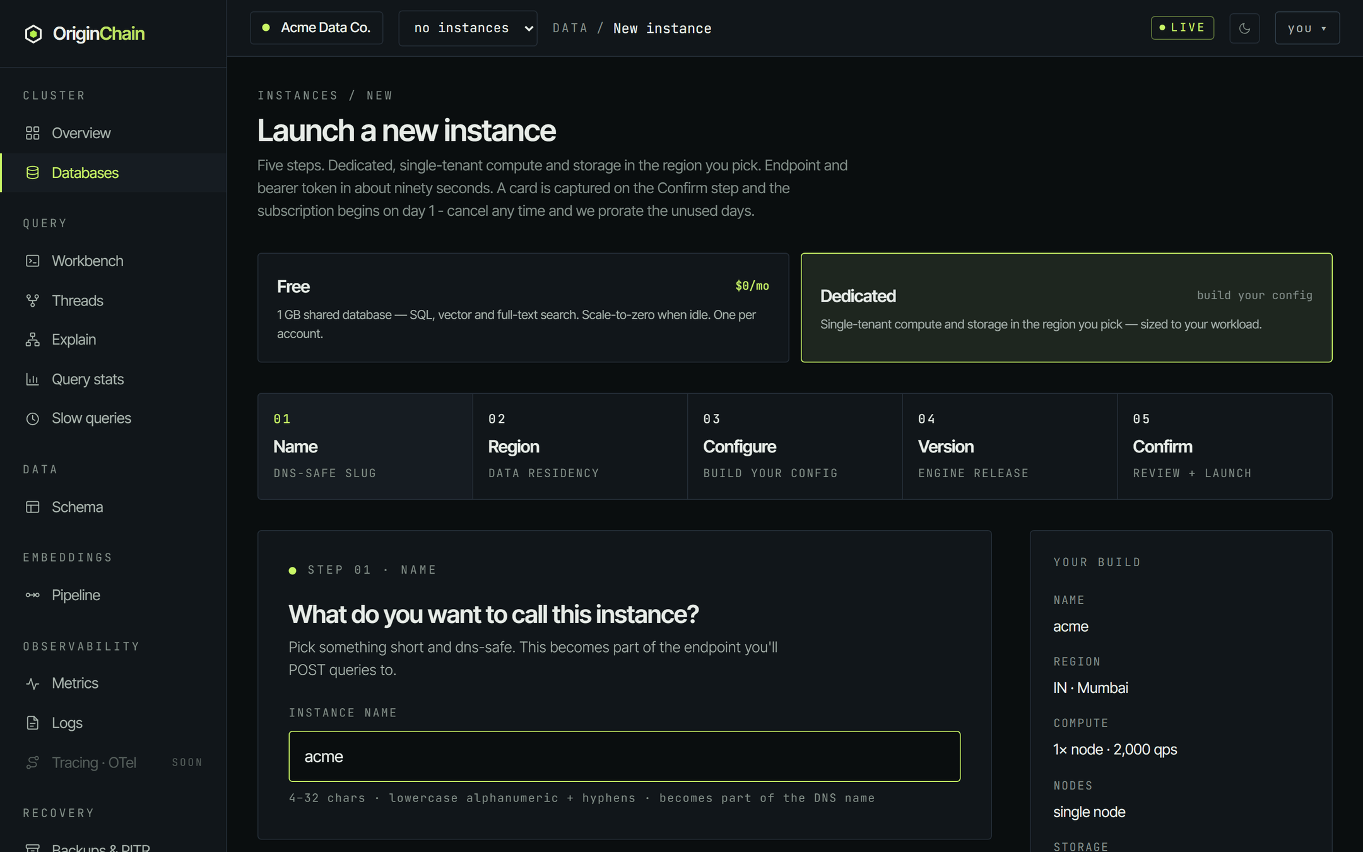Screen dimensions: 1363x852
Task: Open the Threads sidebar item
Action: click(x=114, y=300)
